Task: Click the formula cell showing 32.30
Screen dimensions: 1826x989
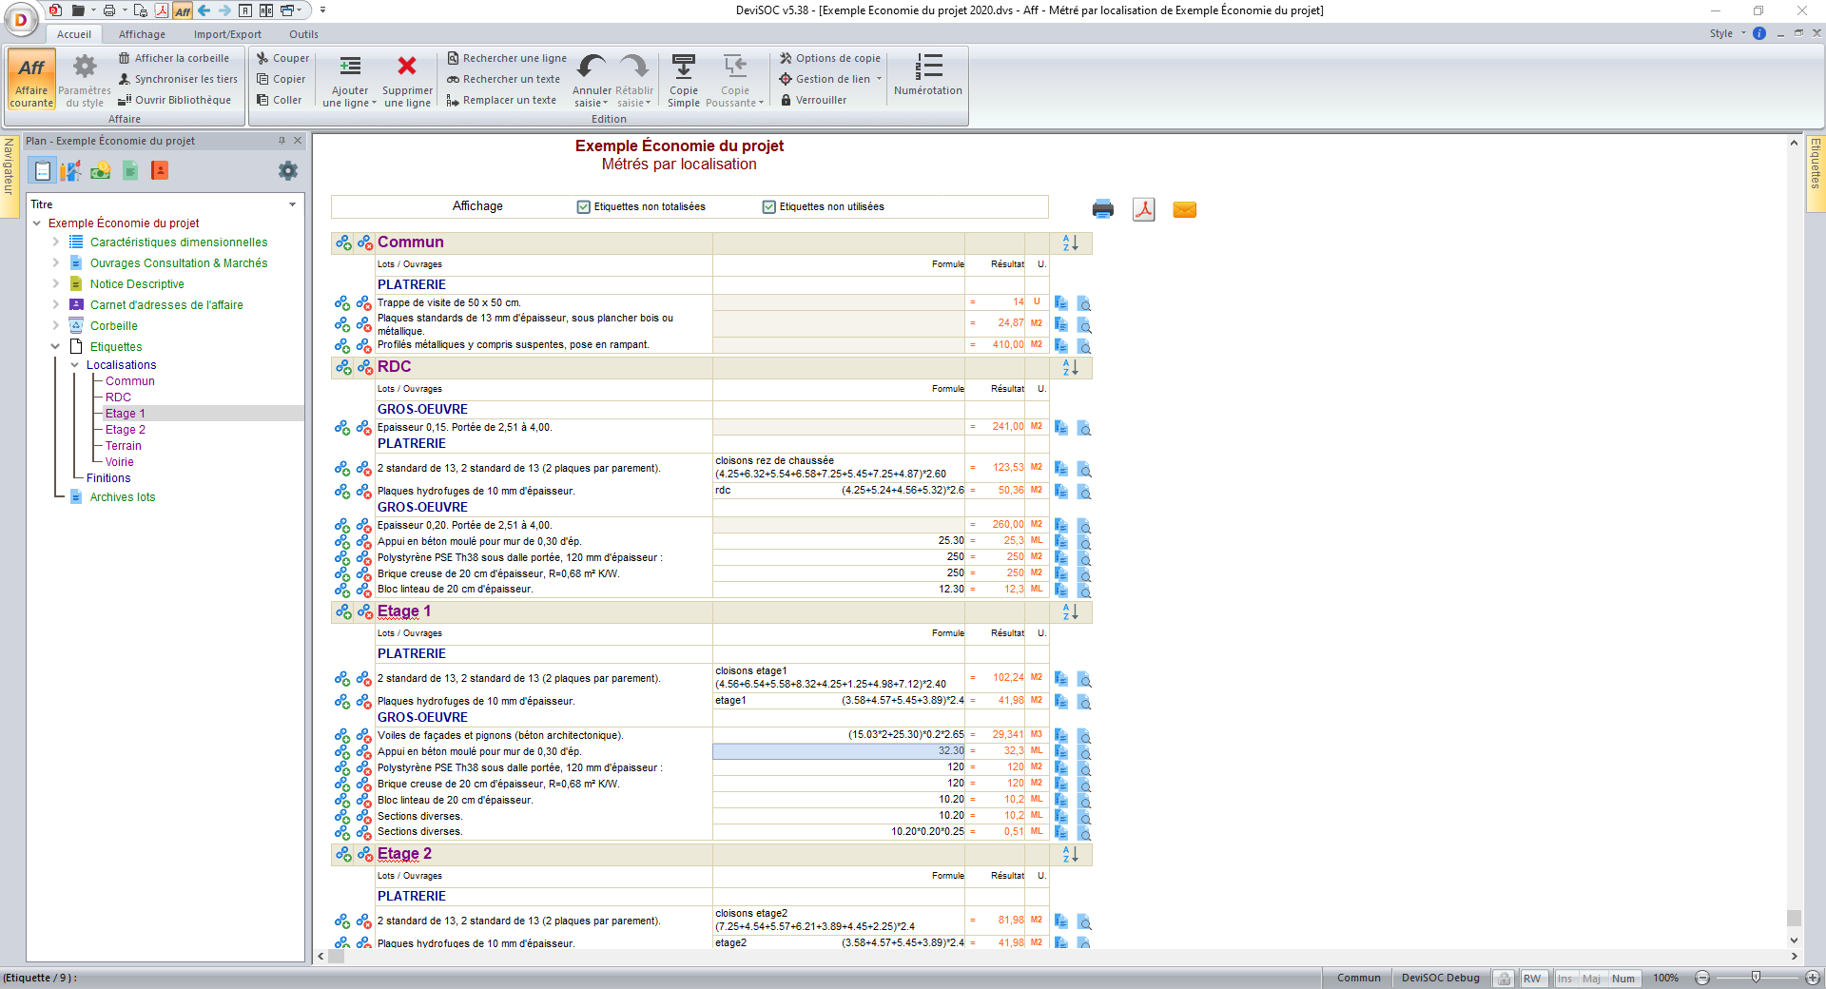Action: coord(838,751)
